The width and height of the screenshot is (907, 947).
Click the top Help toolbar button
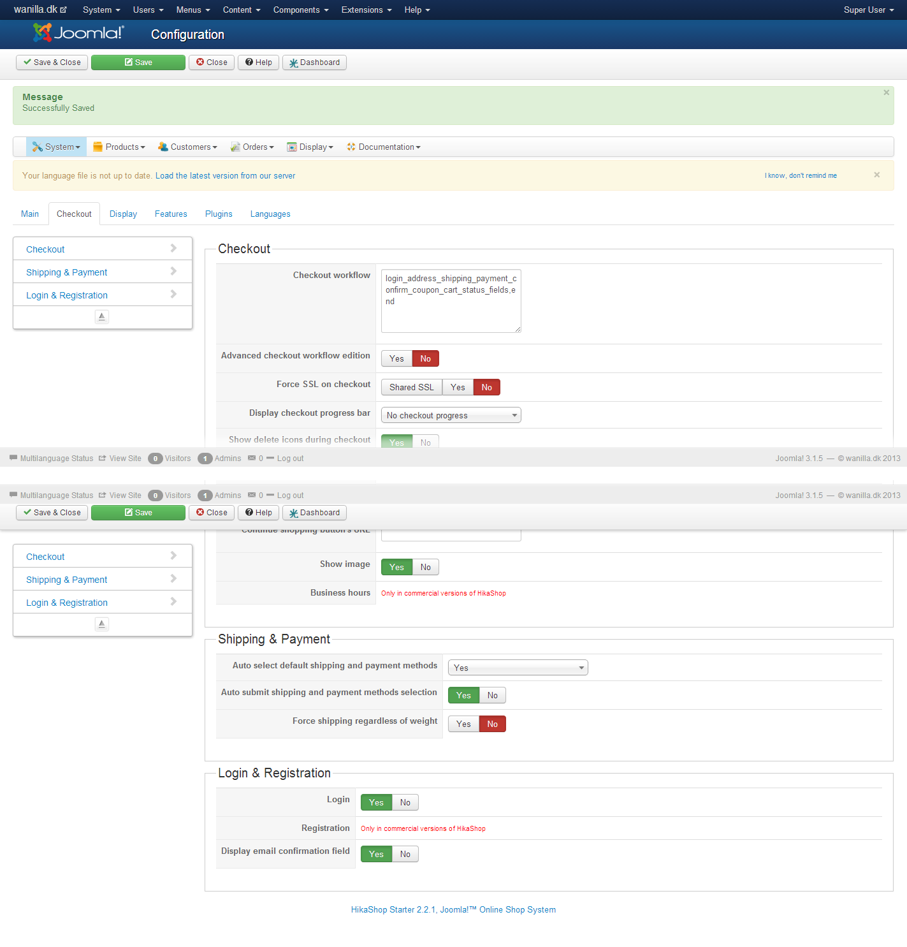point(258,62)
